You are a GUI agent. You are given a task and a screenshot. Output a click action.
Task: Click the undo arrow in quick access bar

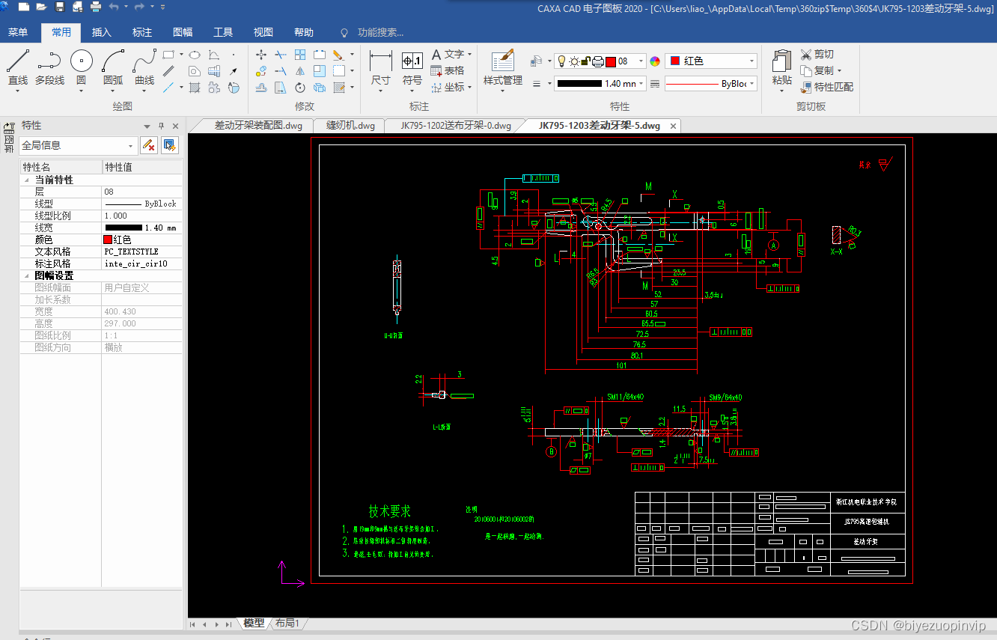tap(113, 7)
